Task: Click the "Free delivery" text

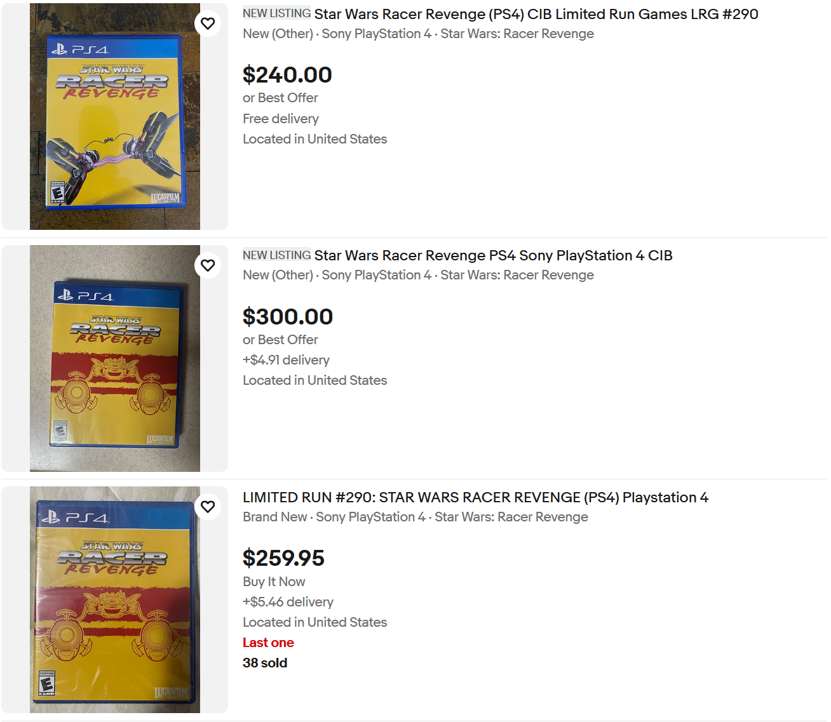Action: [281, 119]
